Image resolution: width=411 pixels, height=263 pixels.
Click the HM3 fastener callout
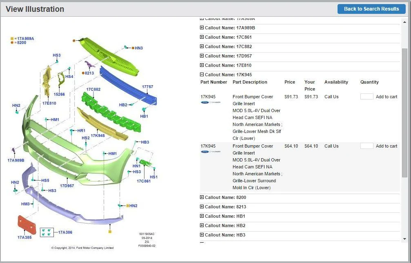tap(25, 204)
